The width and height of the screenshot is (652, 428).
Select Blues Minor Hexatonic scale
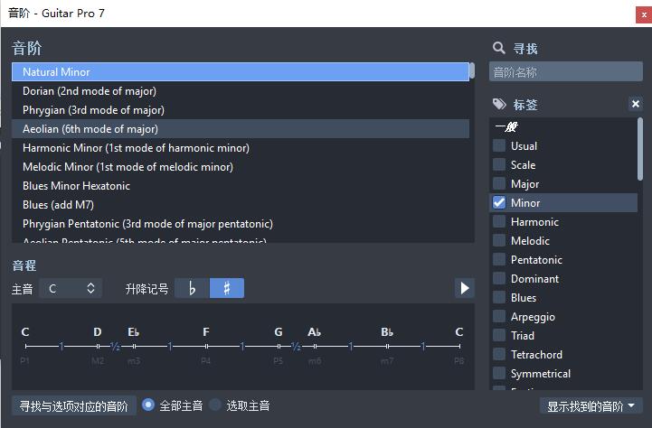[76, 186]
